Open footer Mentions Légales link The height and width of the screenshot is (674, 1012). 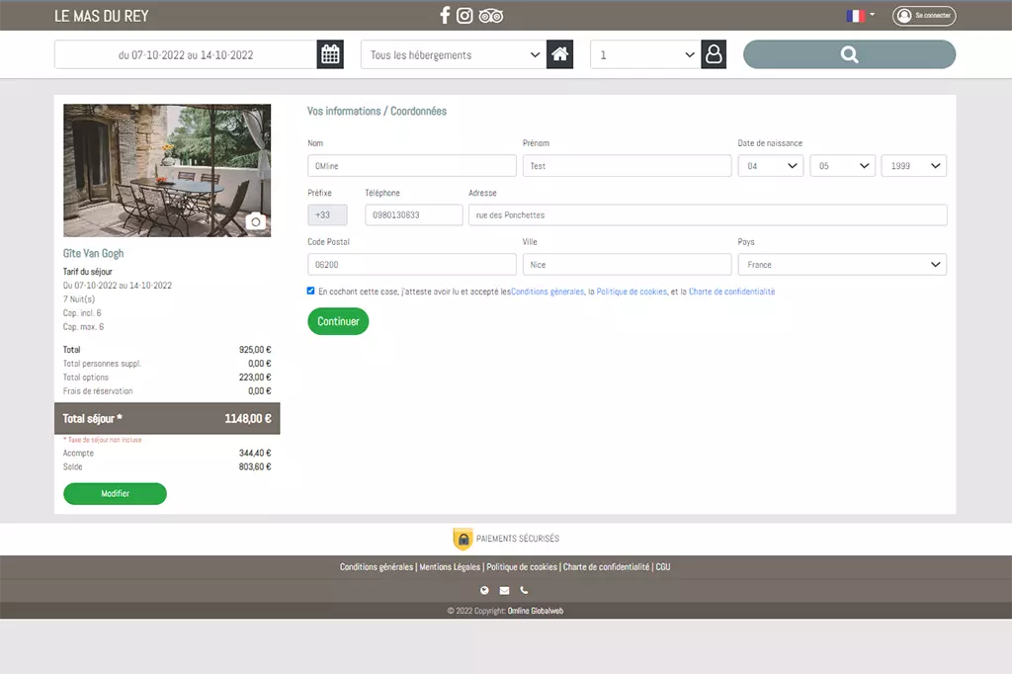450,567
